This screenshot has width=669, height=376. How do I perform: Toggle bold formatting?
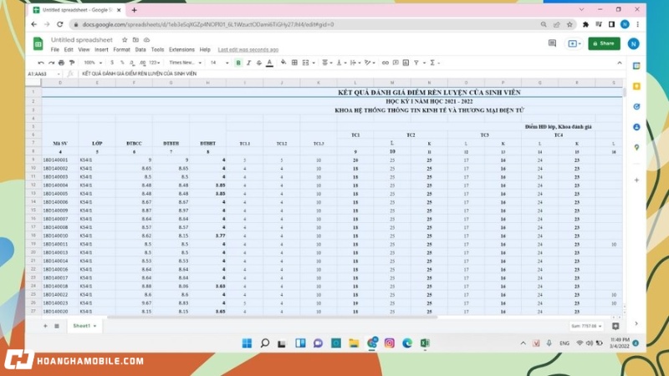point(238,63)
